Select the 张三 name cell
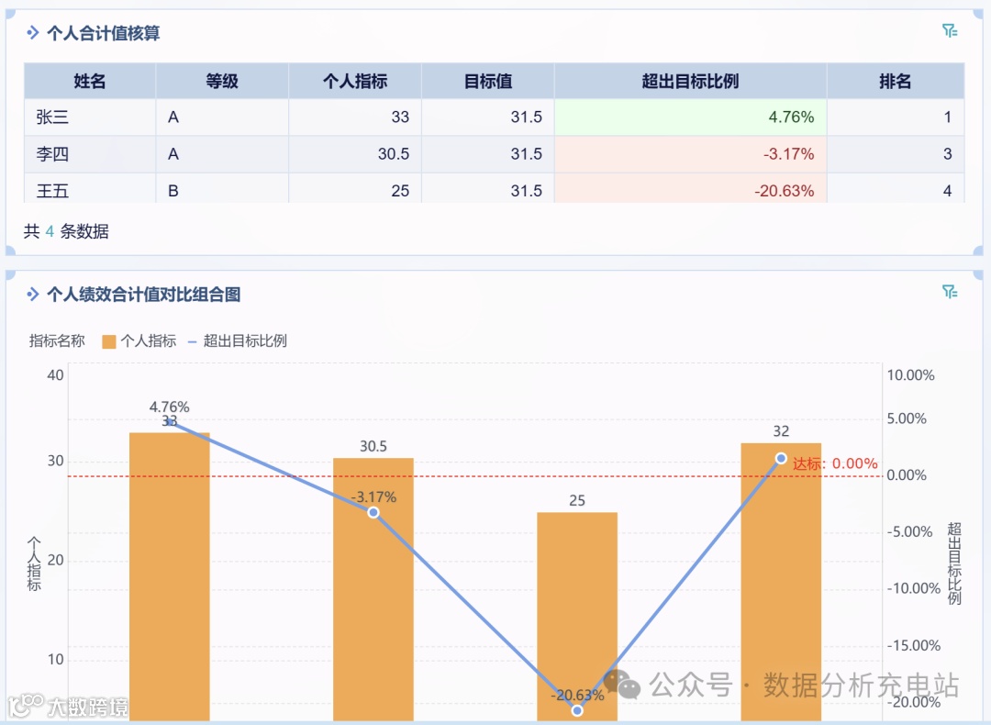This screenshot has width=991, height=725. (90, 117)
